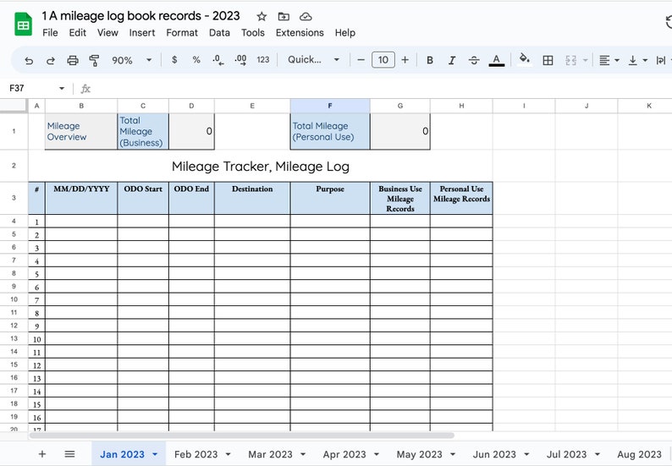
Task: Open the fill color picker
Action: point(524,59)
